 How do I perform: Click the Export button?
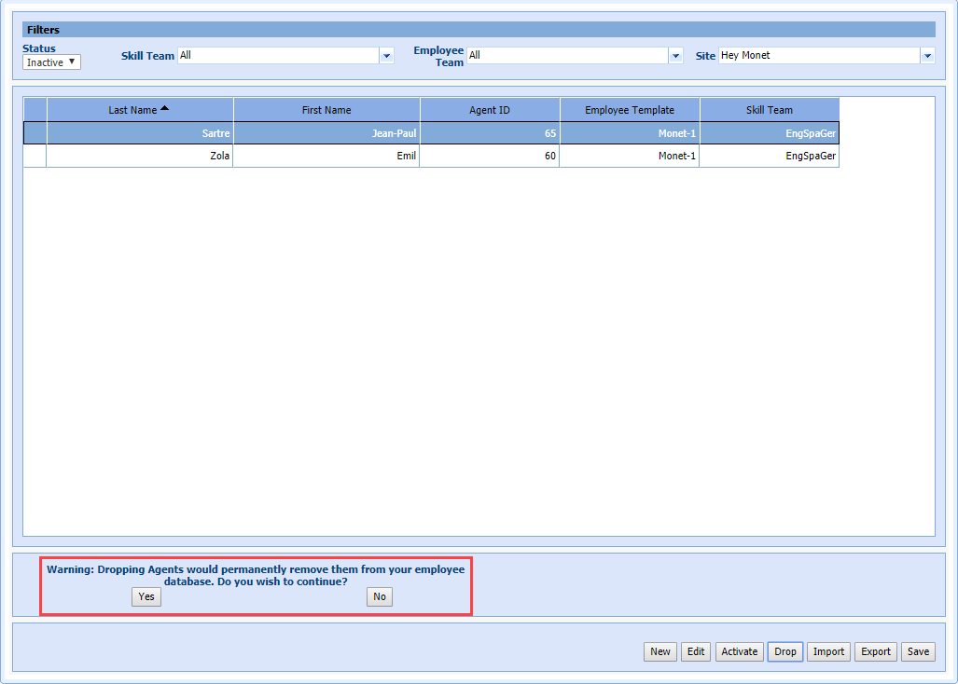click(x=875, y=652)
